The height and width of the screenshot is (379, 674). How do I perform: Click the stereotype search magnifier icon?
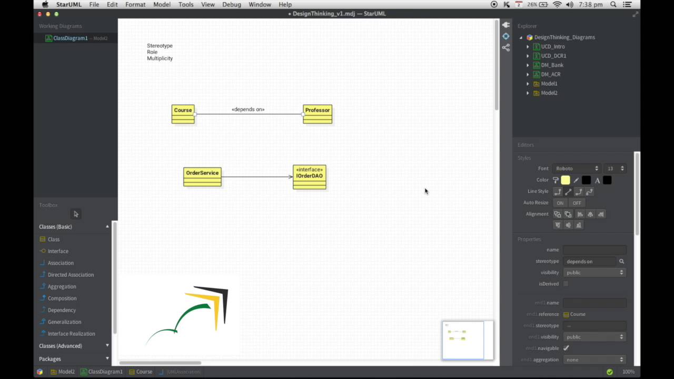[x=621, y=261]
